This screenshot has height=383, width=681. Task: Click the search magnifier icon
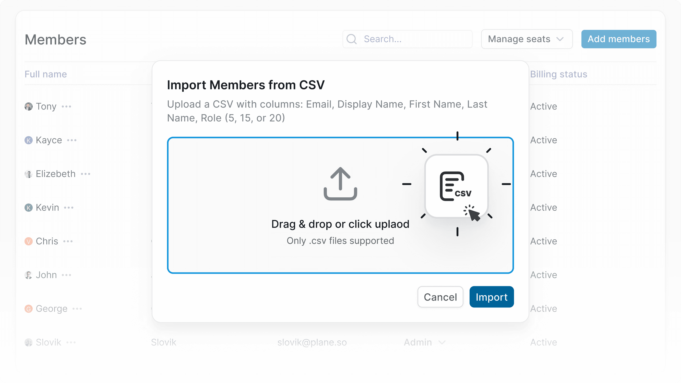click(x=352, y=39)
